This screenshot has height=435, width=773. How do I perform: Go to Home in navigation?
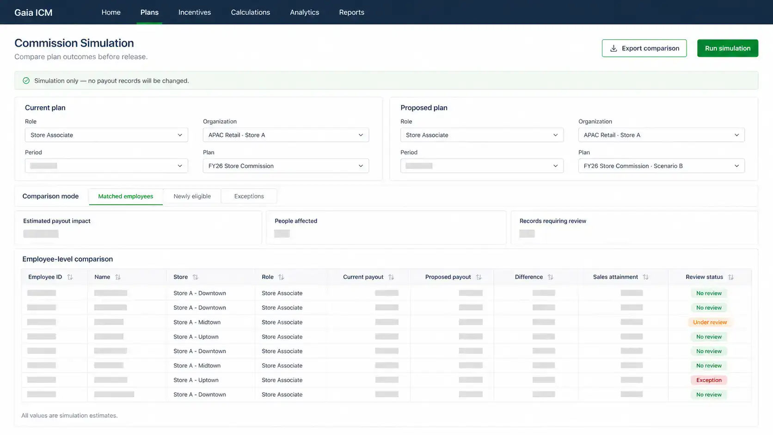[111, 12]
